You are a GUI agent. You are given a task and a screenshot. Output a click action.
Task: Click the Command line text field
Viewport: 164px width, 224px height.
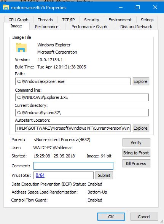click(82, 97)
